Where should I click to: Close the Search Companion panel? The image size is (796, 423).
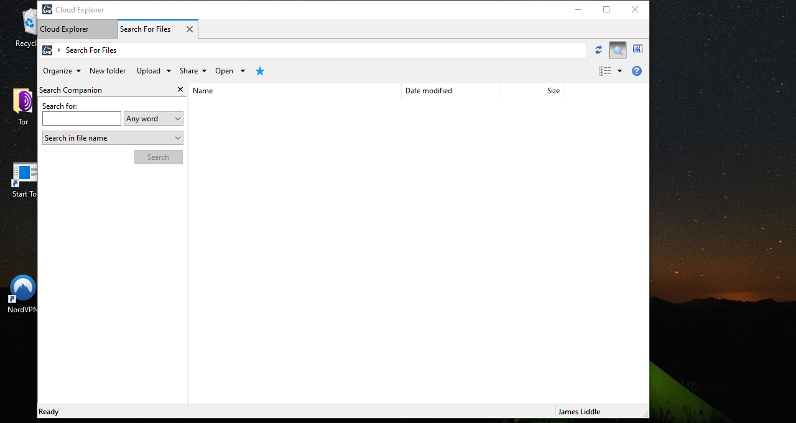click(x=180, y=89)
